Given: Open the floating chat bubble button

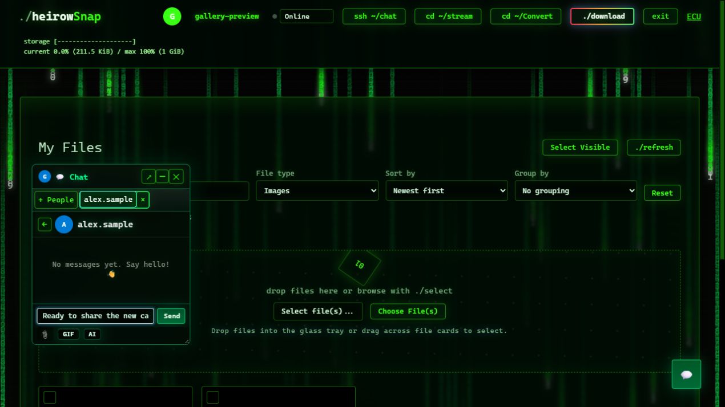Looking at the screenshot, I should (686, 374).
